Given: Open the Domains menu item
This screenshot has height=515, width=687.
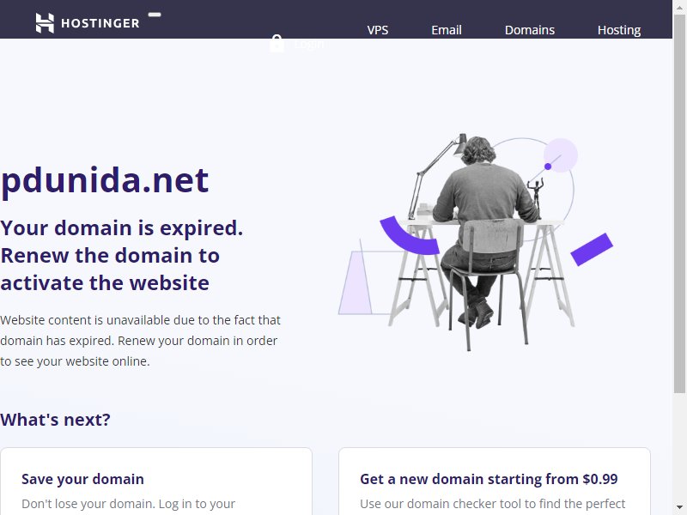Looking at the screenshot, I should pyautogui.click(x=530, y=30).
